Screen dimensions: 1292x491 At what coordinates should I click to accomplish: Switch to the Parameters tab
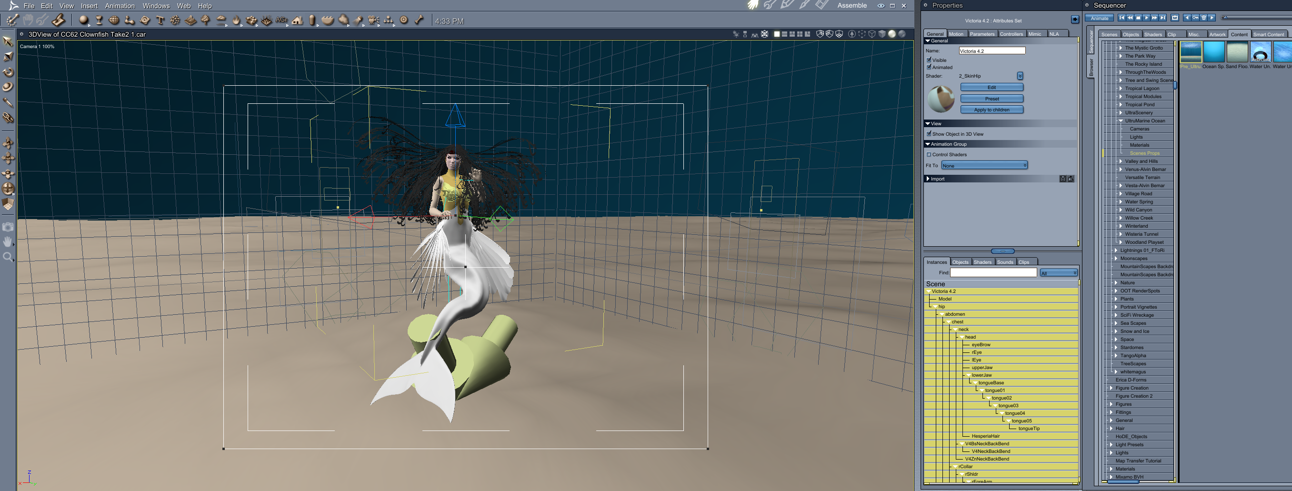(x=982, y=34)
